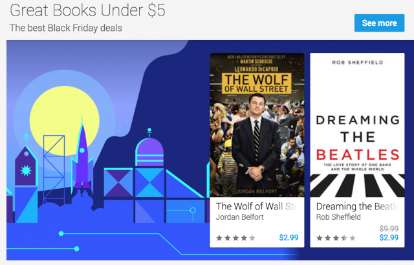Select author Rob Sheffield link
The width and height of the screenshot is (414, 265).
[x=338, y=217]
